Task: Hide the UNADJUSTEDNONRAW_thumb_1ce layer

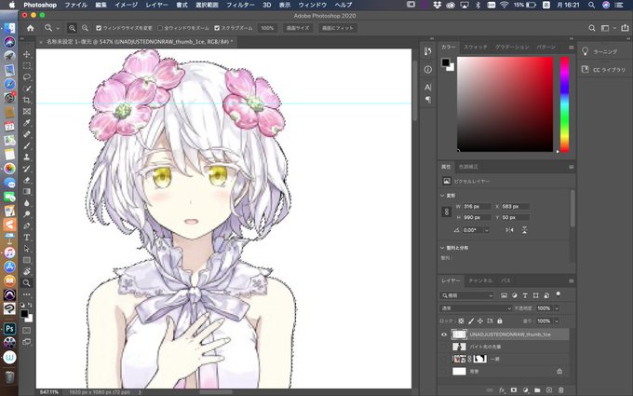Action: click(x=444, y=335)
